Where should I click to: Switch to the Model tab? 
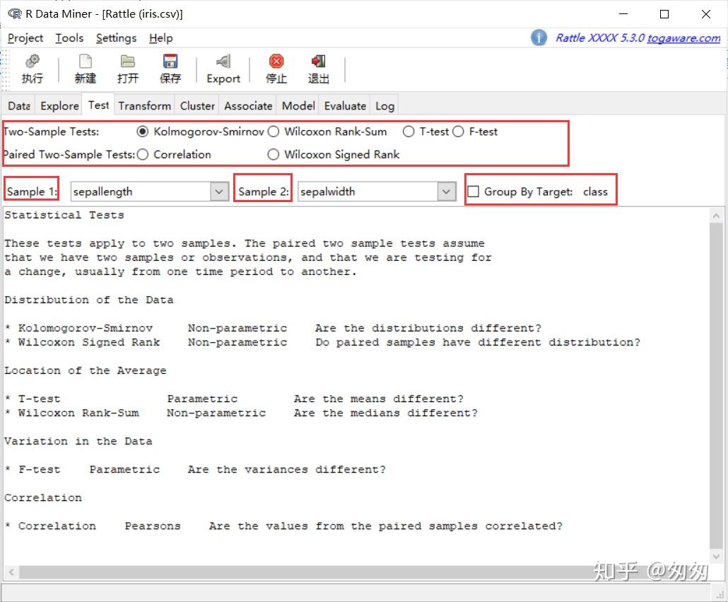pyautogui.click(x=298, y=106)
